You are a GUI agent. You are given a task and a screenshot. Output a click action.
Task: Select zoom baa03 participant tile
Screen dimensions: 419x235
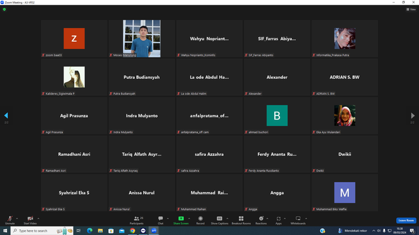point(74,39)
